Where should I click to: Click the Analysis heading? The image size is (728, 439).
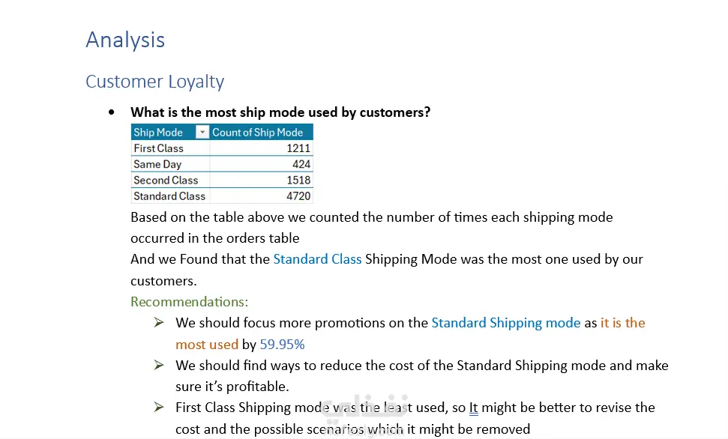click(x=125, y=40)
